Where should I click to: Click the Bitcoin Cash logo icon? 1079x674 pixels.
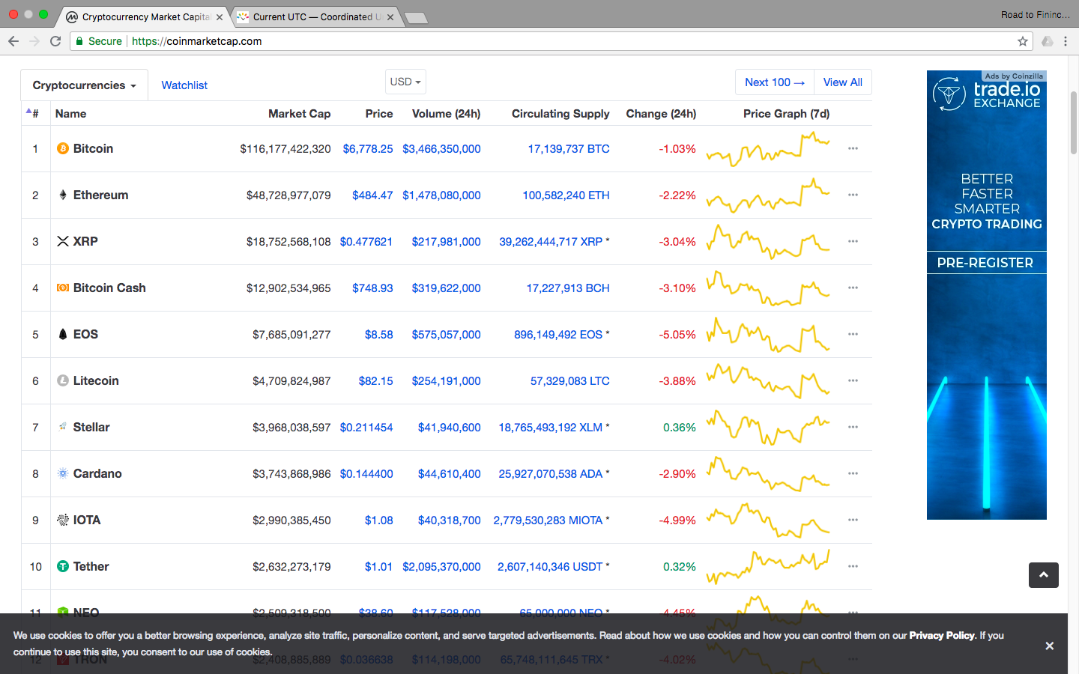coord(63,288)
